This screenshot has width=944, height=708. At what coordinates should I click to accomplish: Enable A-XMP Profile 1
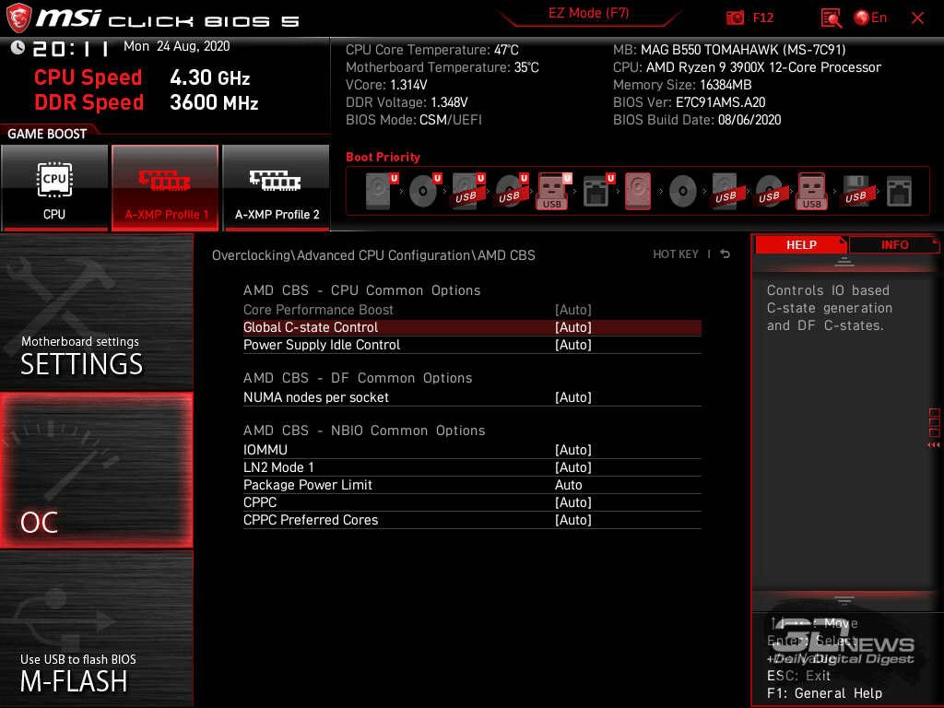pyautogui.click(x=165, y=188)
